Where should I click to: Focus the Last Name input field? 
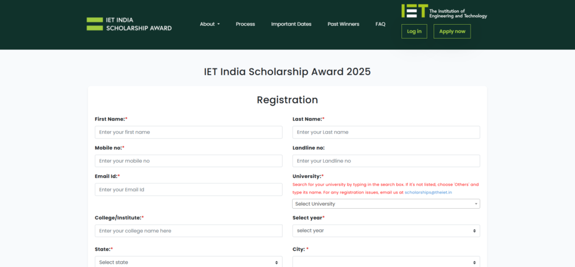click(386, 132)
